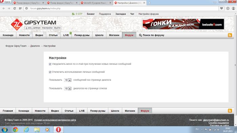Viewport: 237px width, 133px height.
Task: Open the downloads icon in Opera
Action: tap(228, 8)
